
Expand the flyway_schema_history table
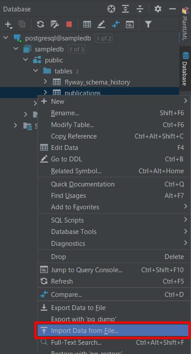tap(45, 81)
